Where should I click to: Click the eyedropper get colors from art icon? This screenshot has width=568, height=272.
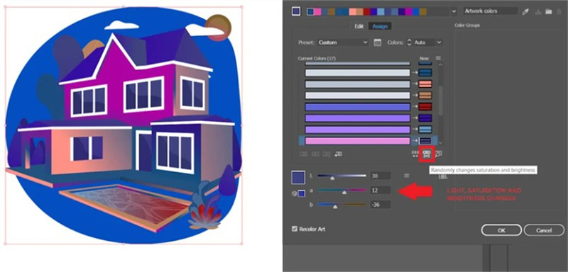pyautogui.click(x=525, y=12)
